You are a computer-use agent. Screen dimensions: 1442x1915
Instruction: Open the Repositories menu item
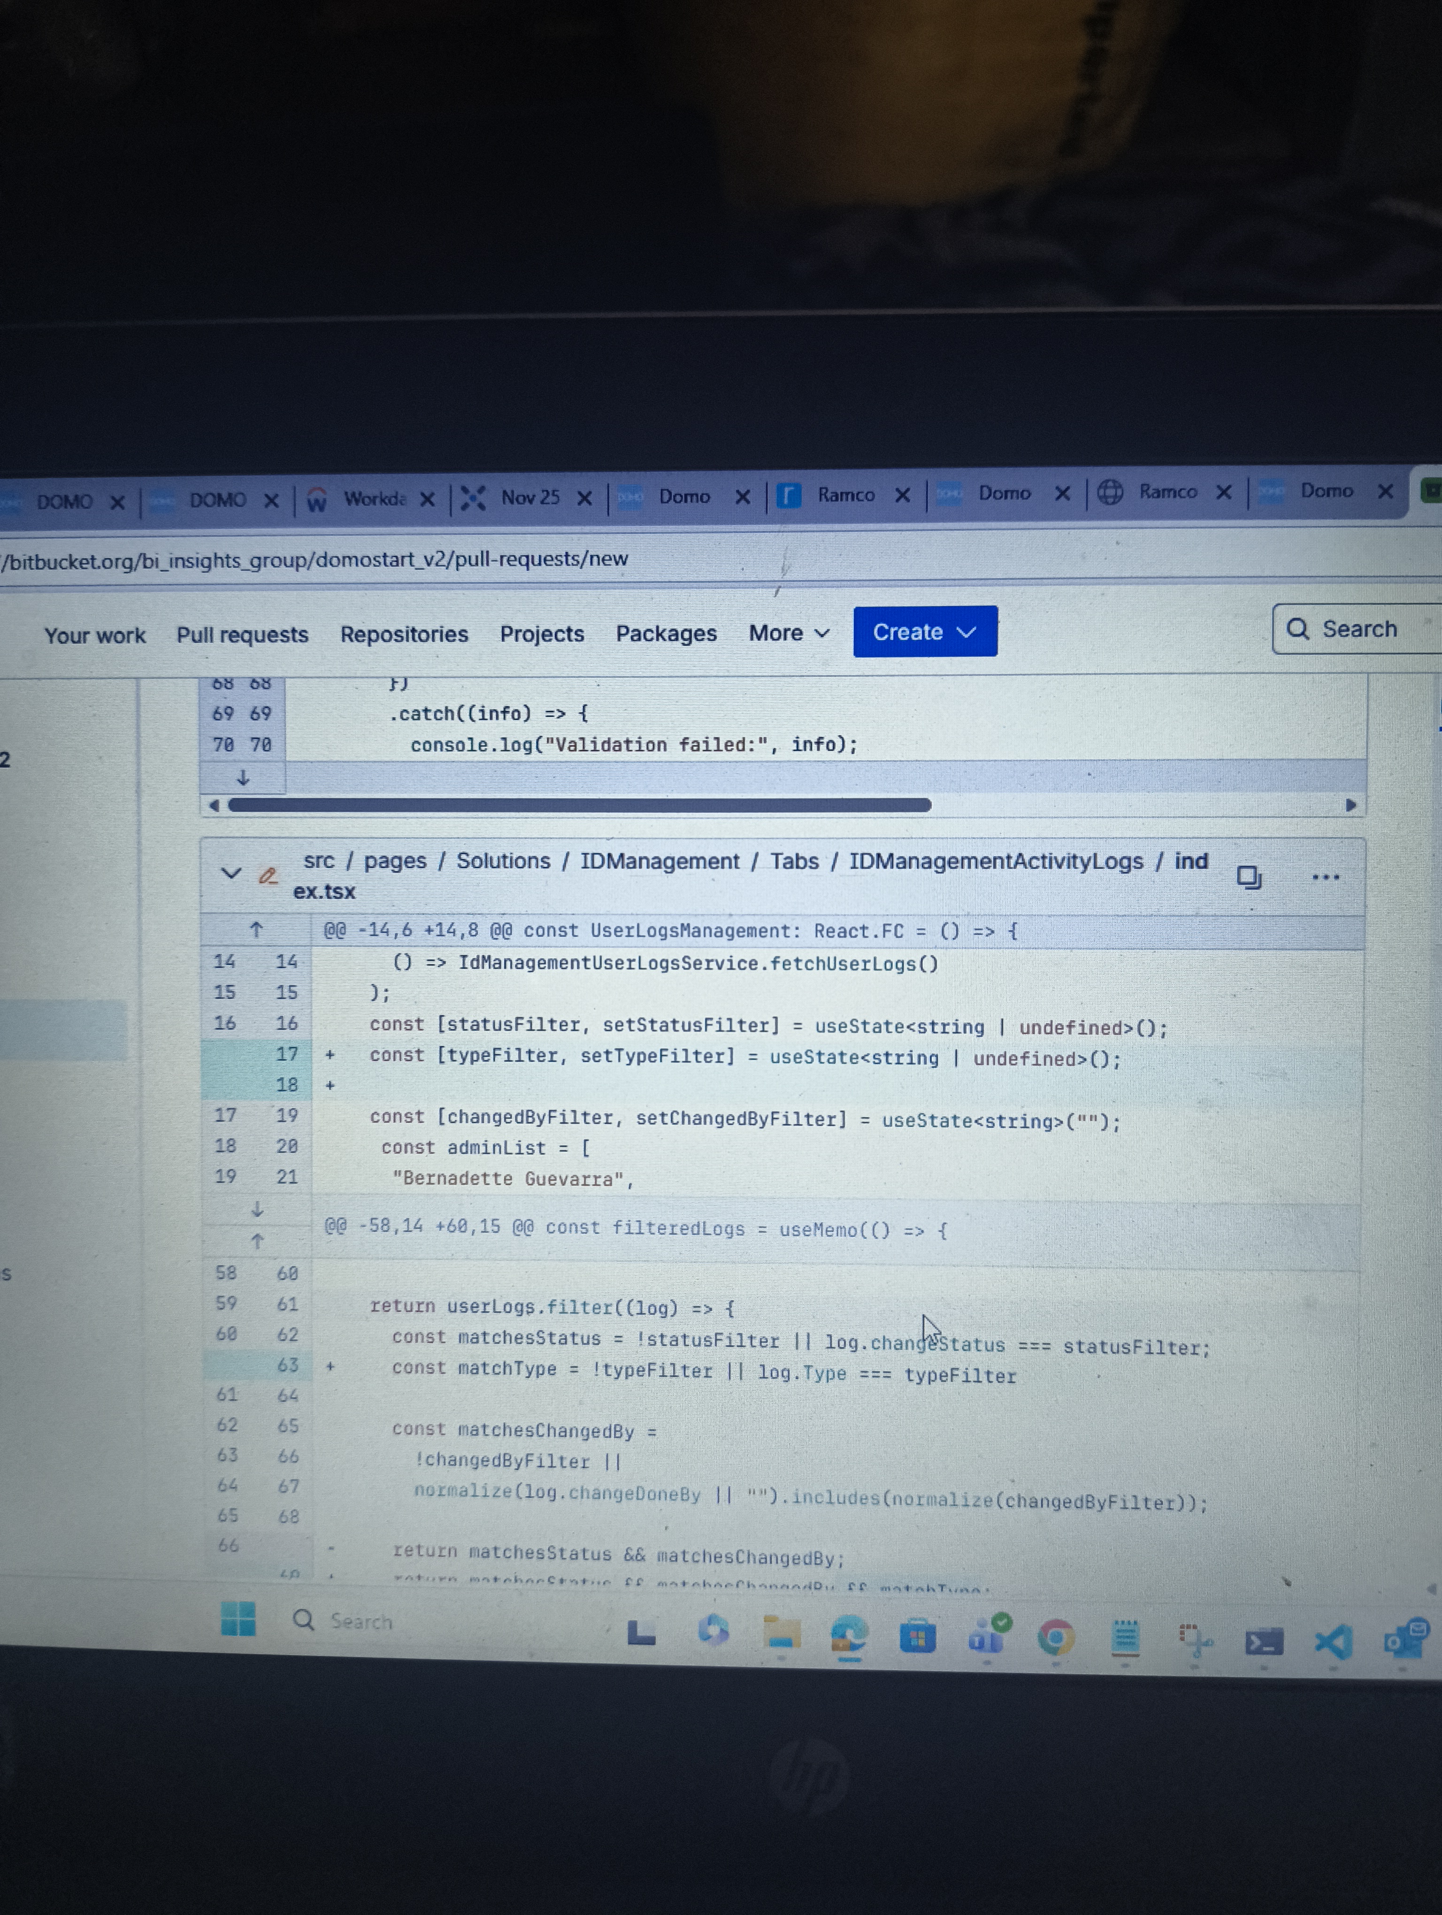pyautogui.click(x=404, y=634)
